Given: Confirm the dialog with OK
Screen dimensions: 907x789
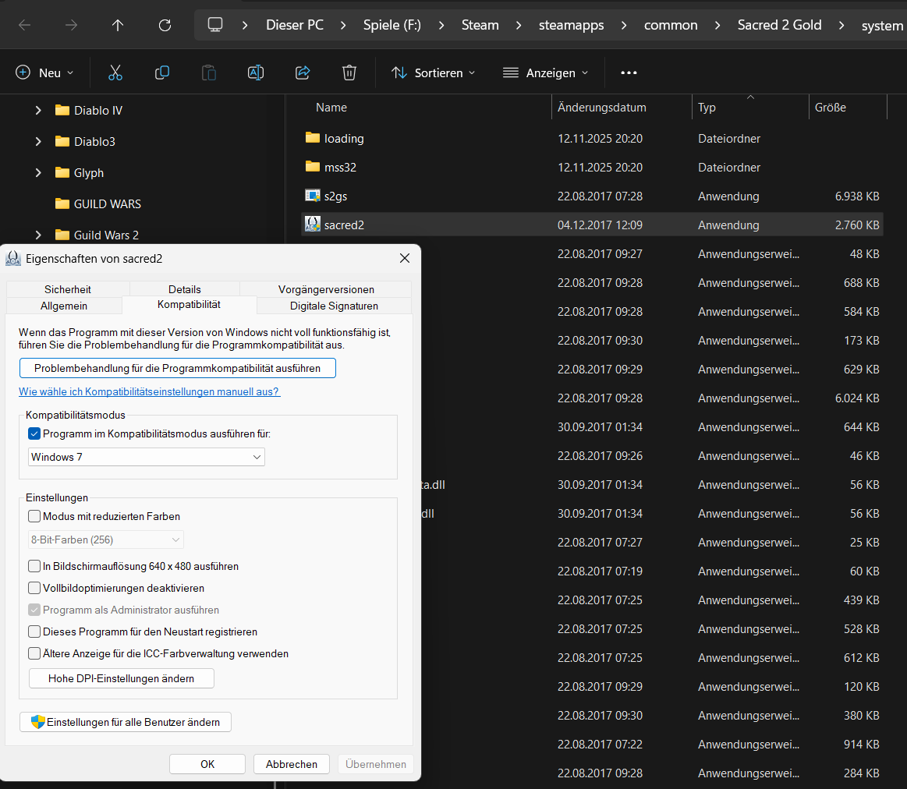Looking at the screenshot, I should tap(207, 763).
